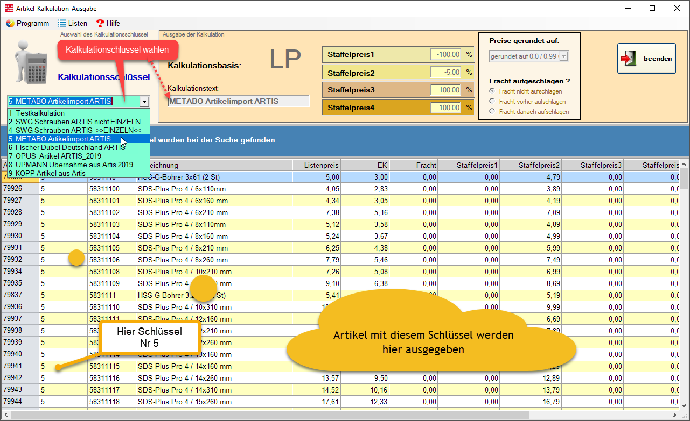Click Staffelpreis2 value '8,69'
Image resolution: width=690 pixels, height=421 pixels.
coord(531,283)
